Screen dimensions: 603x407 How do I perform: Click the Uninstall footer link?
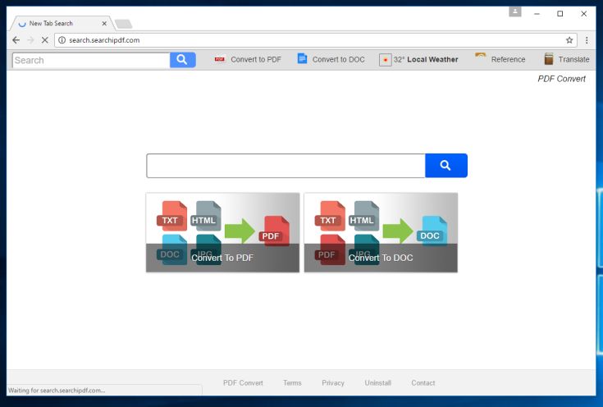click(x=378, y=382)
